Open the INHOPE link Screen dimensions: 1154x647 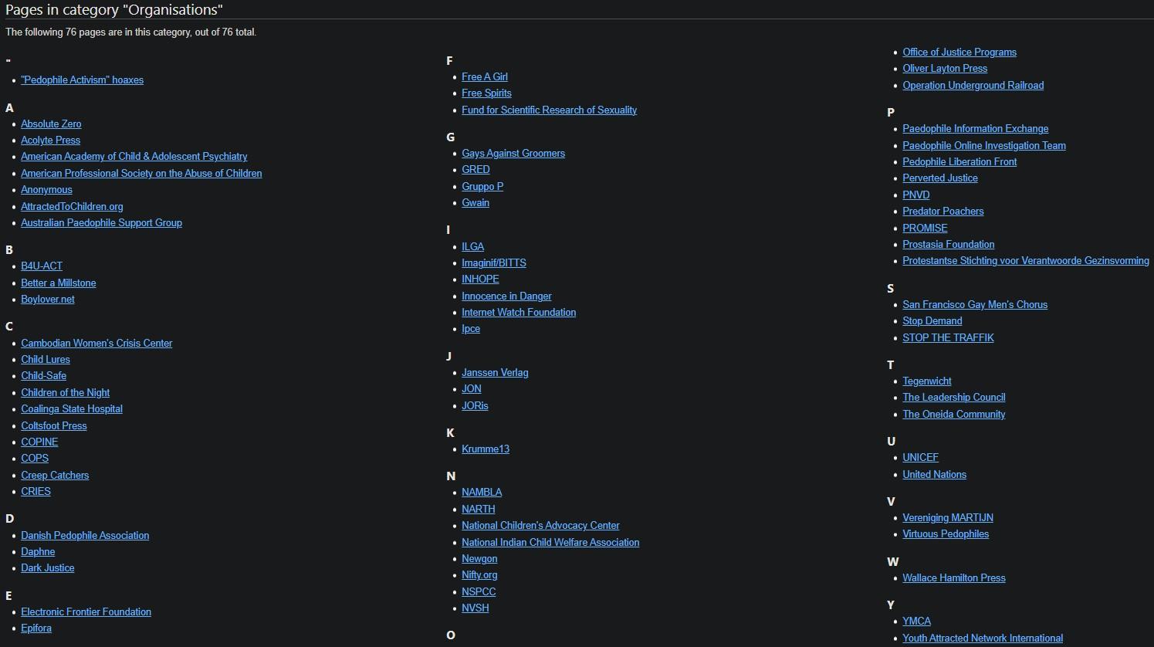480,279
